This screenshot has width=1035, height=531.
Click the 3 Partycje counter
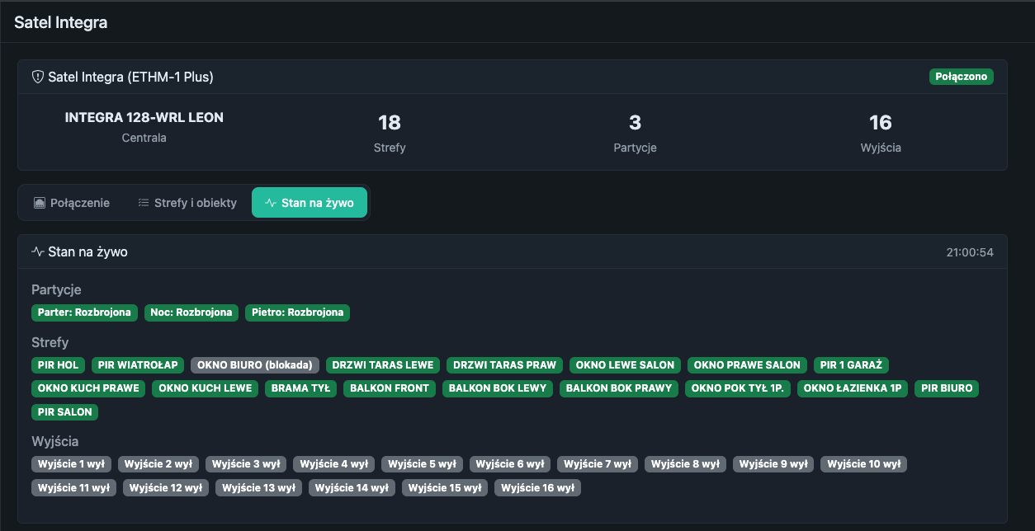(x=635, y=134)
